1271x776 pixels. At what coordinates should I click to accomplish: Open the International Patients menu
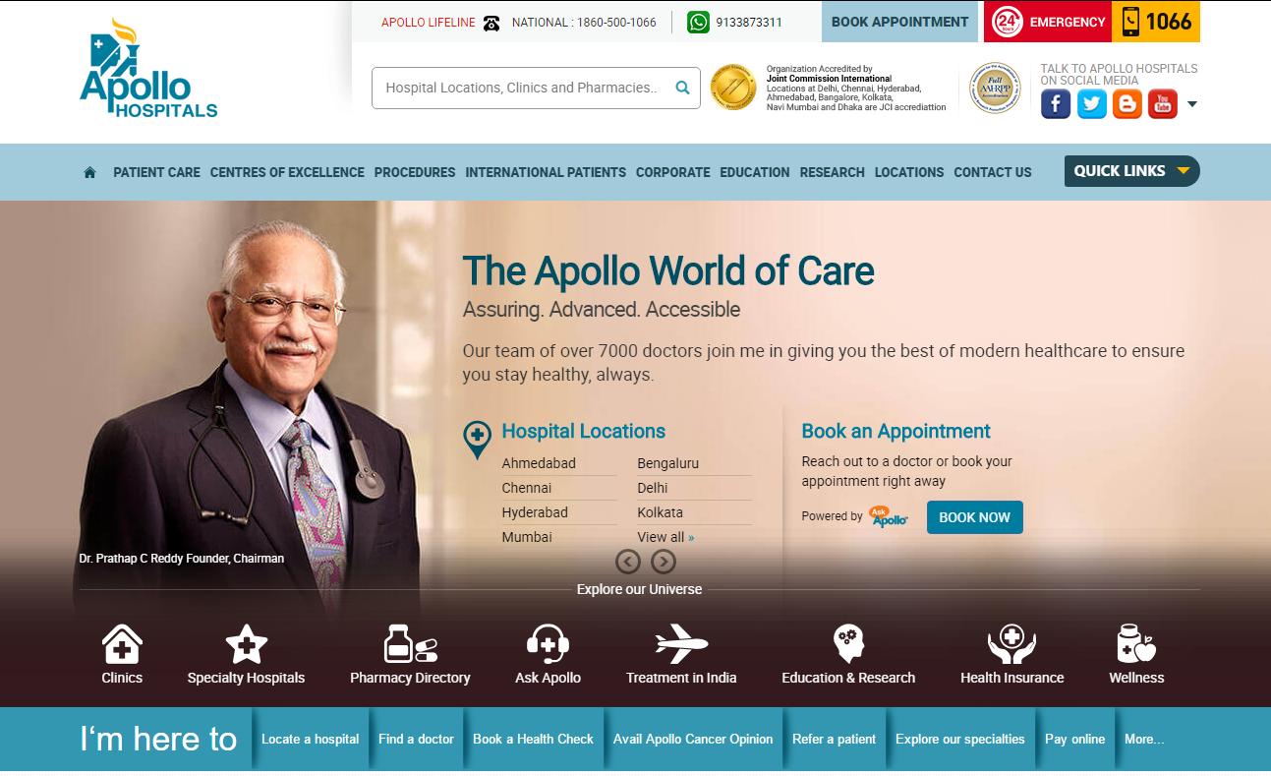[x=546, y=172]
